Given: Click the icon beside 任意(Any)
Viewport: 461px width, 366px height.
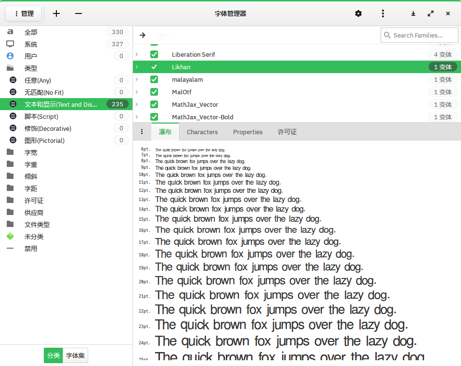Looking at the screenshot, I should coord(13,80).
